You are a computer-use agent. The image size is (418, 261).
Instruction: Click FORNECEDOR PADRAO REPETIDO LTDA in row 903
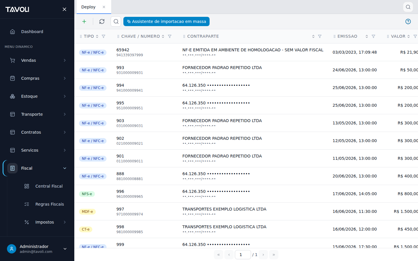[x=222, y=121]
